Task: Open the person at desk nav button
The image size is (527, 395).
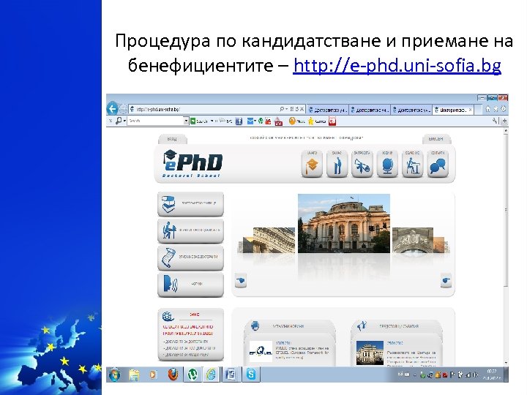Action: [x=412, y=163]
